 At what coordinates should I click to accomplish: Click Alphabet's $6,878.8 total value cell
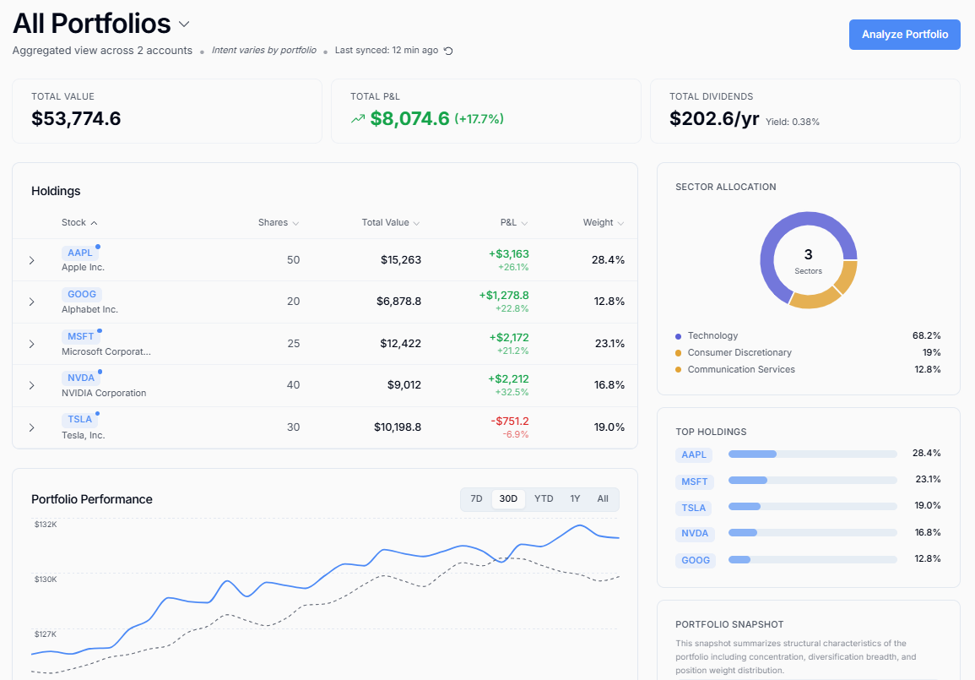(398, 301)
